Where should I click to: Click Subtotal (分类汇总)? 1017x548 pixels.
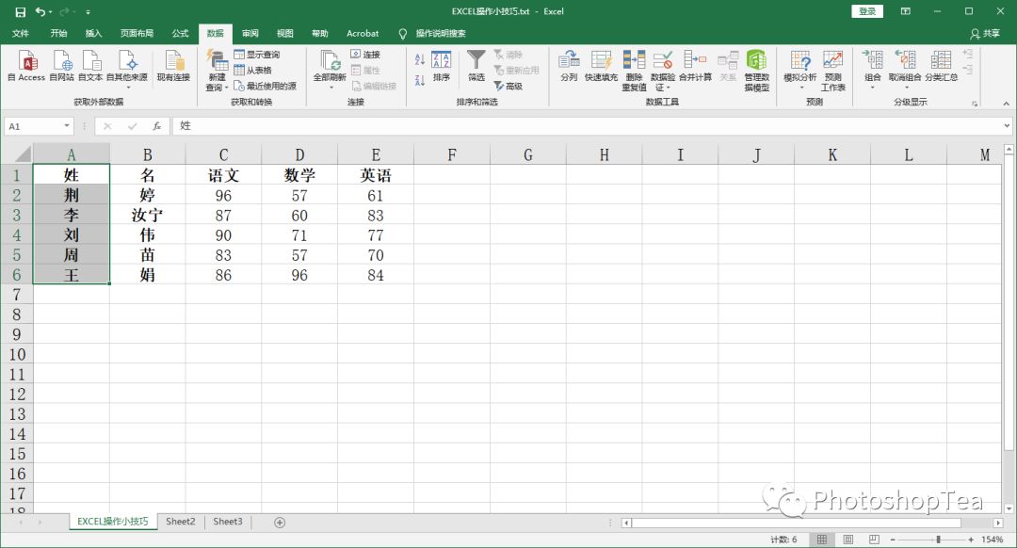pyautogui.click(x=941, y=66)
